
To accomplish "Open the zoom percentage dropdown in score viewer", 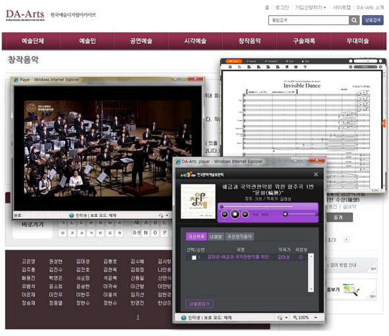I will coord(365,67).
